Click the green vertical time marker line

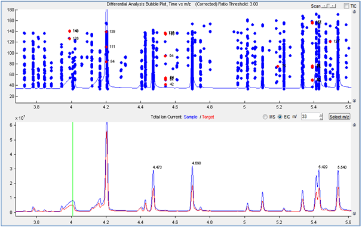72,169
